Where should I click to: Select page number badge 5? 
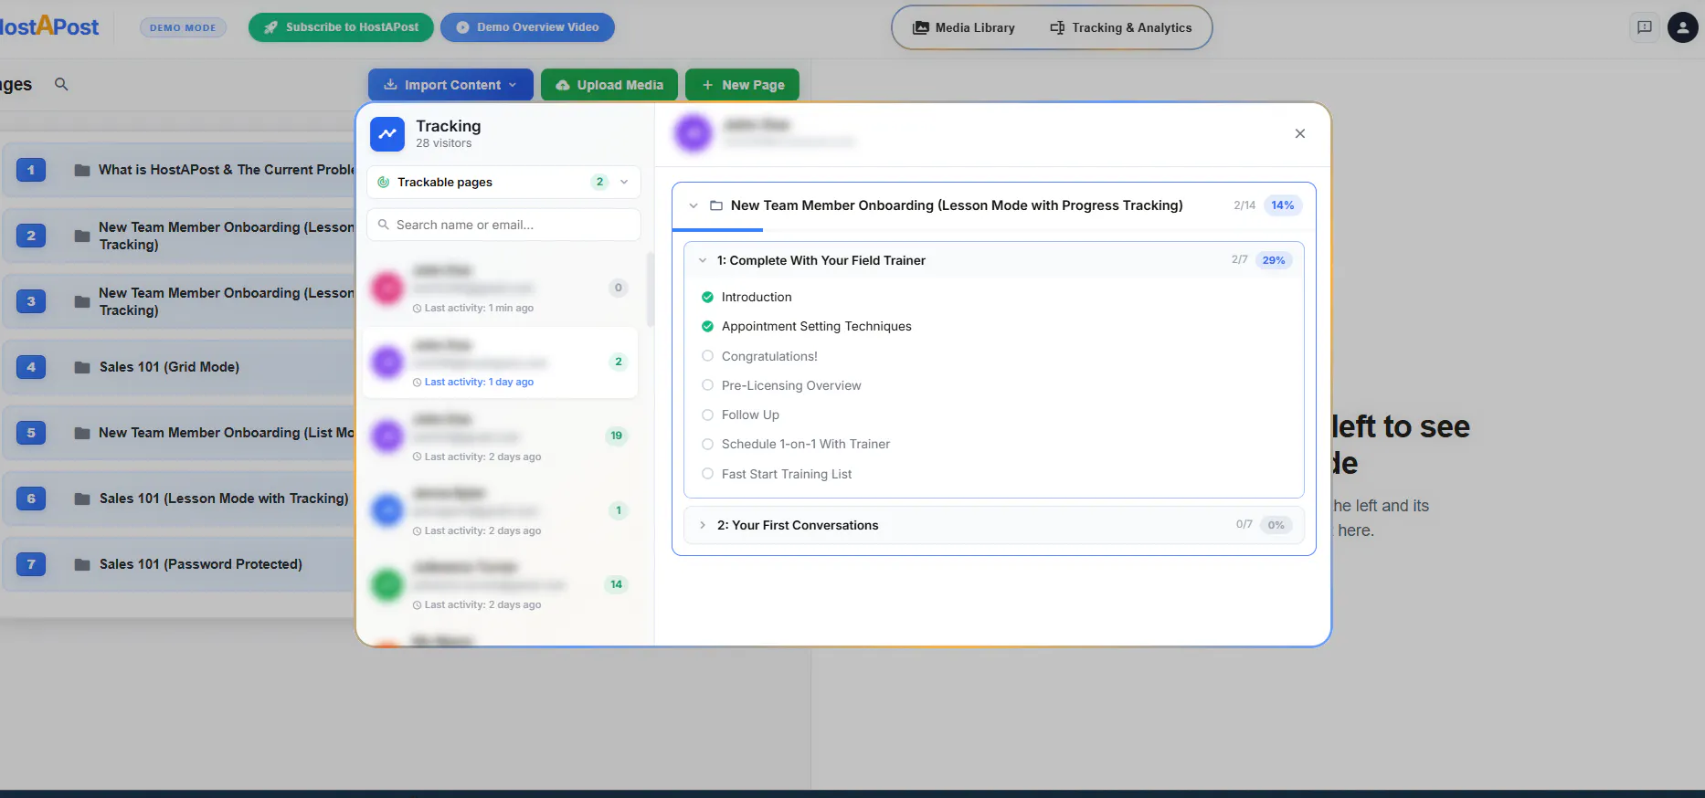[x=31, y=433]
